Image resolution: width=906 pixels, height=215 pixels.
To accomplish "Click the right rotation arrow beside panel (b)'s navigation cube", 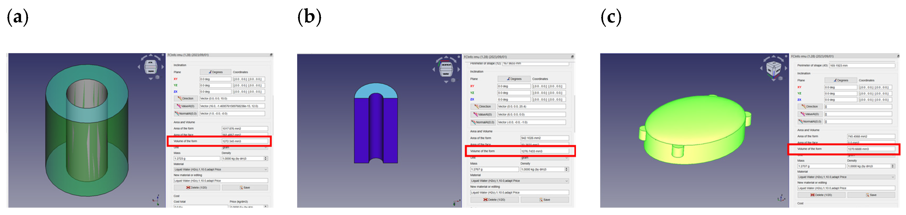I will coord(459,69).
